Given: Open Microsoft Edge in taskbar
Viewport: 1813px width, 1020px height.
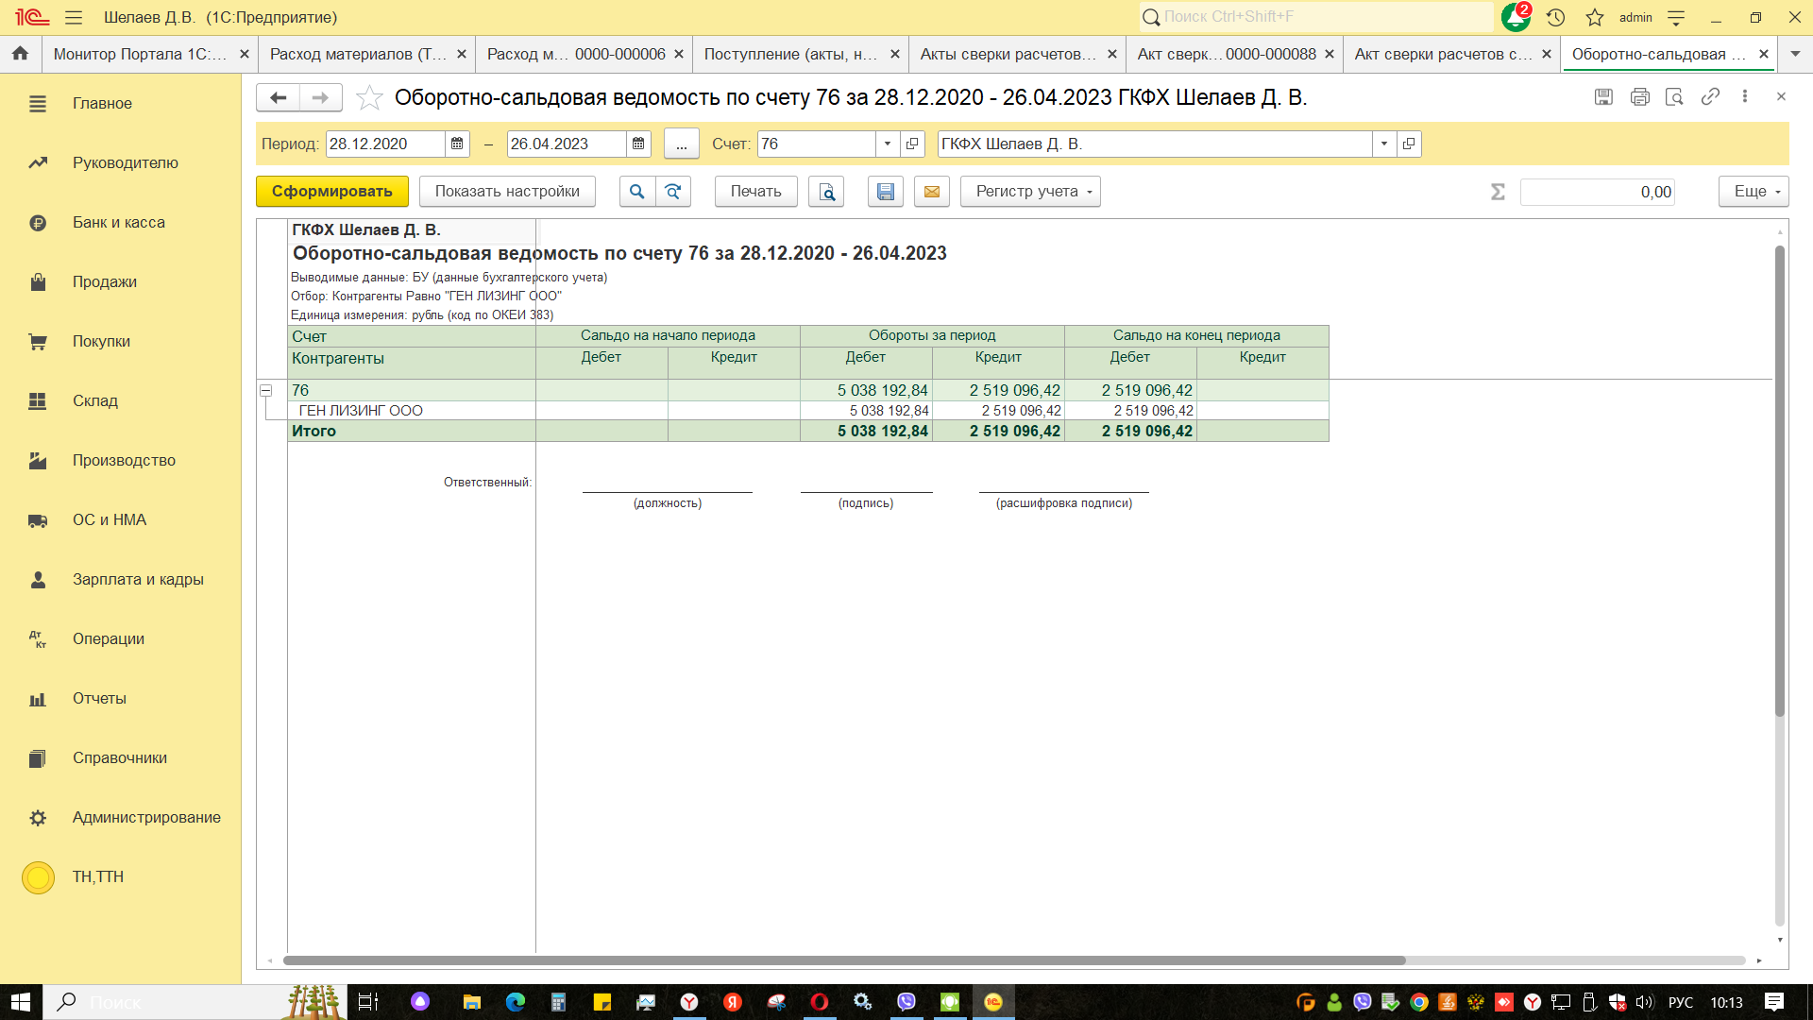Looking at the screenshot, I should coord(515,1002).
